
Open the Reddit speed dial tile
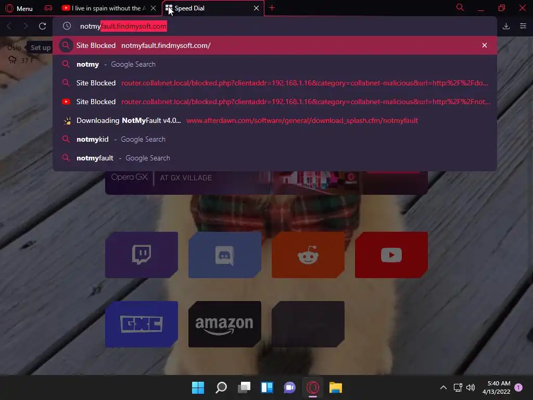pos(308,255)
